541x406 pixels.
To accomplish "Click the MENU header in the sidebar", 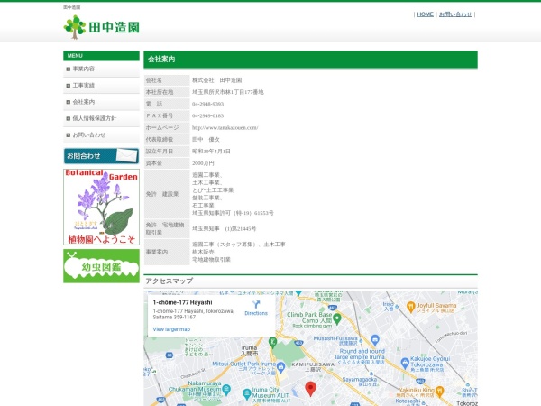I will [x=101, y=56].
